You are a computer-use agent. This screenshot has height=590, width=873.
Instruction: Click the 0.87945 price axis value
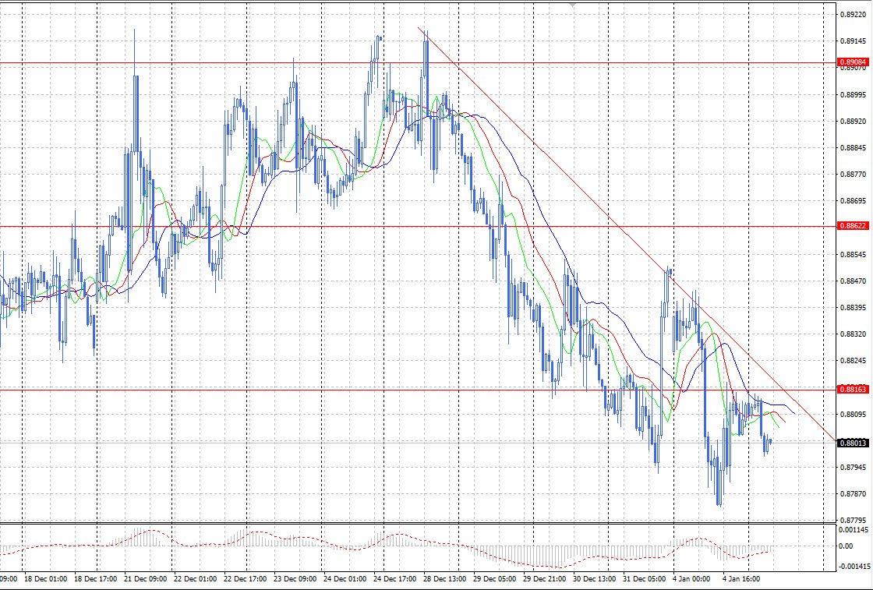853,467
